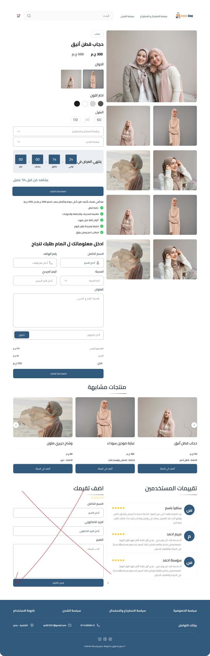
Task: Open the اختر المدينة city dropdown
Action: 82,281
